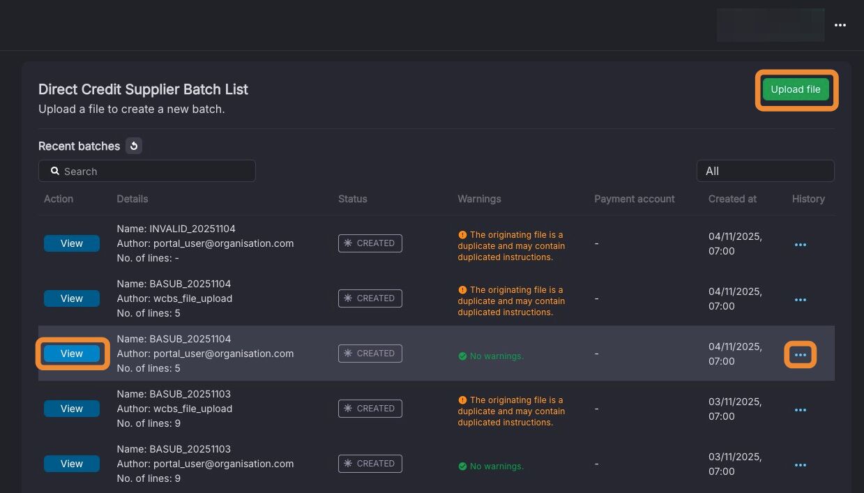Viewport: 864px width, 493px height.
Task: Click the Details column header
Action: pos(132,199)
